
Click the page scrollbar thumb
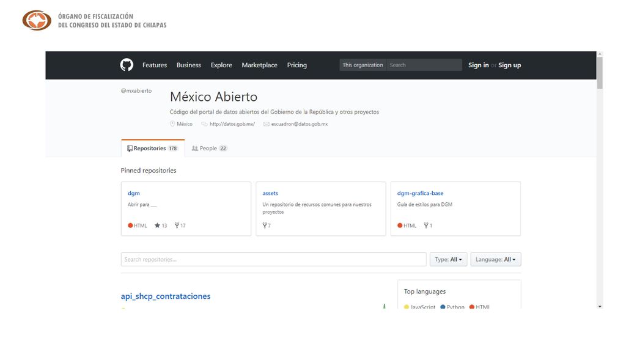click(600, 73)
